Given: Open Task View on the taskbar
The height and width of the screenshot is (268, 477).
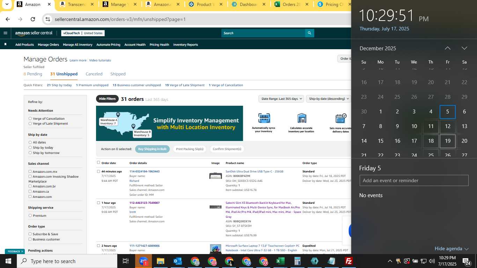Looking at the screenshot, I should tap(126, 261).
